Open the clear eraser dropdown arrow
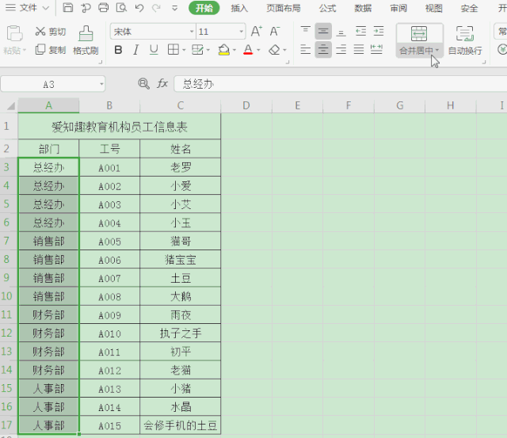Viewport: 507px width, 438px height. (285, 50)
